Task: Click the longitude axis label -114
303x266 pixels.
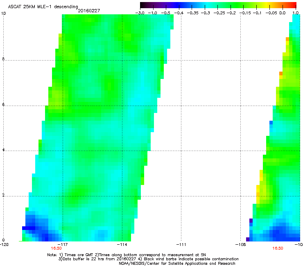Action: point(122,245)
